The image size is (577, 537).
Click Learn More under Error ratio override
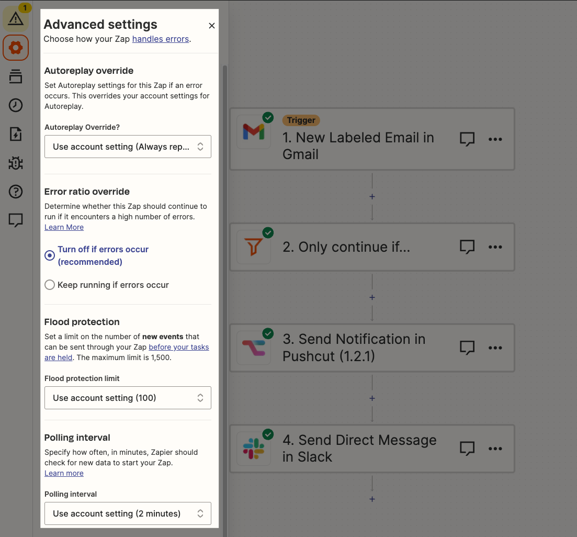[64, 227]
